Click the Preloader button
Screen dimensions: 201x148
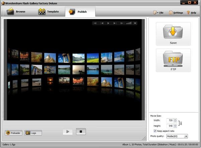tap(14, 133)
